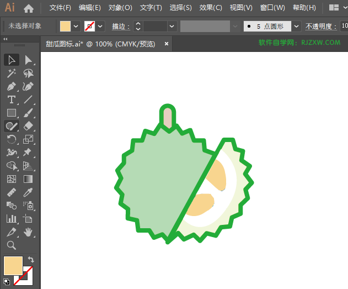The height and width of the screenshot is (289, 348).
Task: Select the Hand tool
Action: (x=28, y=232)
